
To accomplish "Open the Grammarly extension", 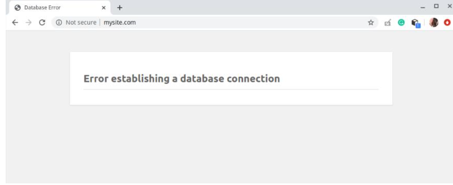I will 402,23.
